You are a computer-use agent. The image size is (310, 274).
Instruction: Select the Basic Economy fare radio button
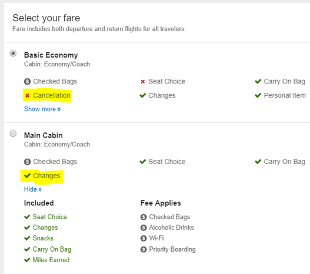tap(14, 54)
